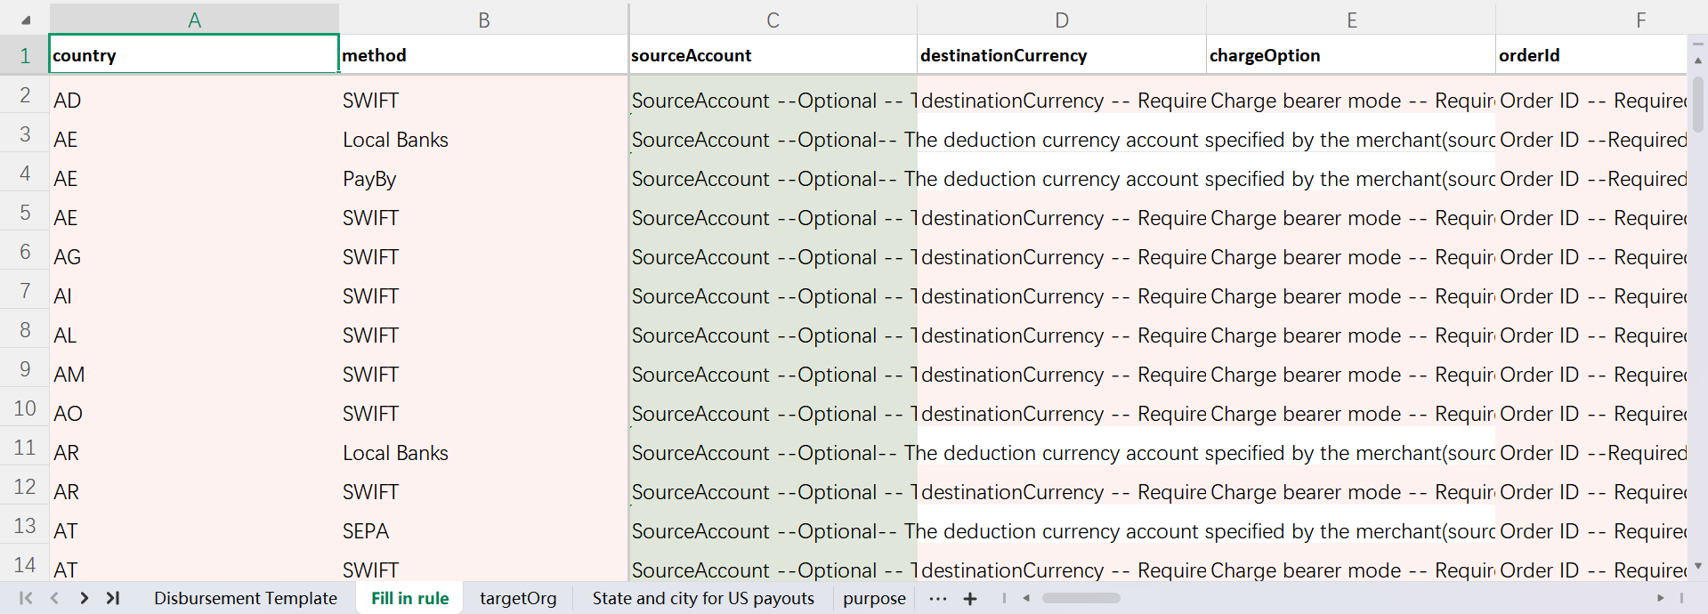Select the purpose sheet tab
Screen dimensions: 1708x614
(874, 598)
